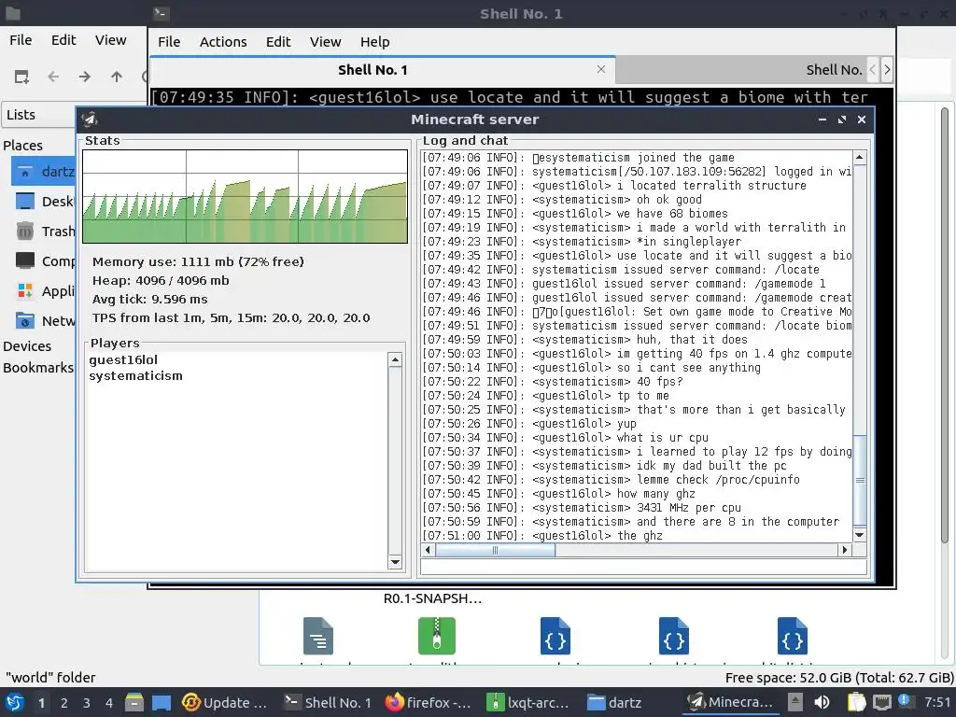Switch to the Firefox taskbar entry
Viewport: 956px width, 717px height.
429,702
